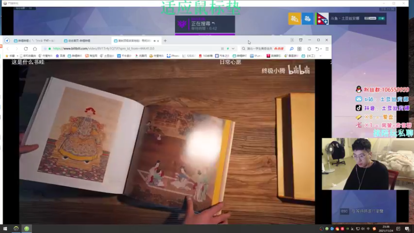This screenshot has width=414, height=233.
Task: Open the 12333 bookmark
Action: pos(188,56)
